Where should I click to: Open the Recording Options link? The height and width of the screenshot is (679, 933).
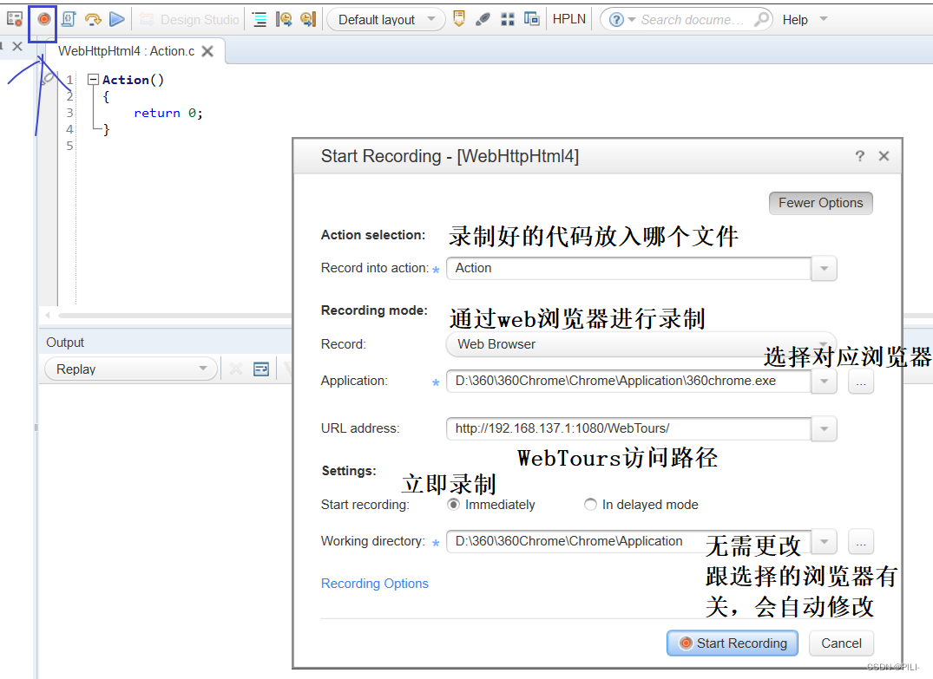[x=375, y=584]
